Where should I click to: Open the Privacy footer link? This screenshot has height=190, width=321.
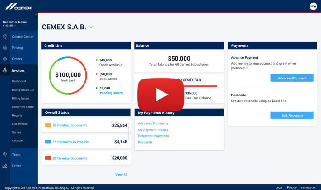tap(292, 187)
